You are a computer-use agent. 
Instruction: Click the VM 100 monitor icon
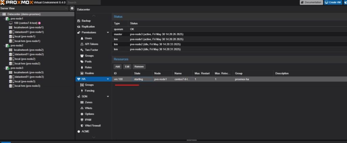click(11, 23)
